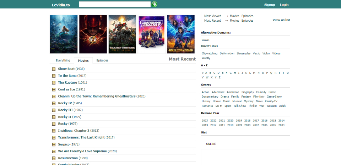Filter by release year 2023

pos(205,121)
